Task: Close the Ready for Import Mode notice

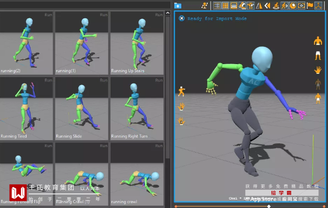Action: [x=181, y=18]
